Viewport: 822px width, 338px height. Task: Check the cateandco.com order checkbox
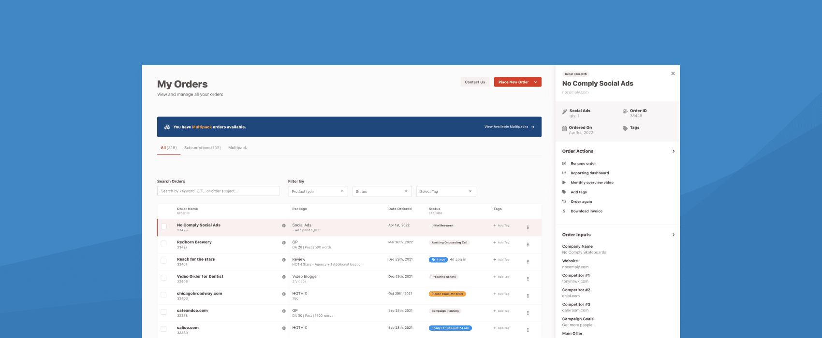164,312
